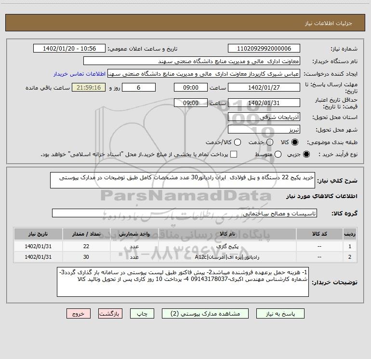Click quantity cell showing 30

click(86, 257)
